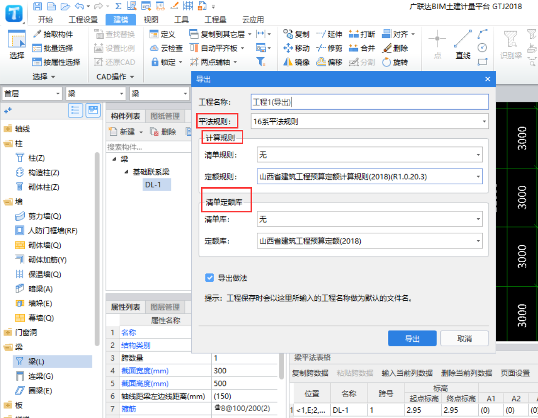Switch to the 云应用 ribbon tab
538x418 pixels.
(x=253, y=19)
